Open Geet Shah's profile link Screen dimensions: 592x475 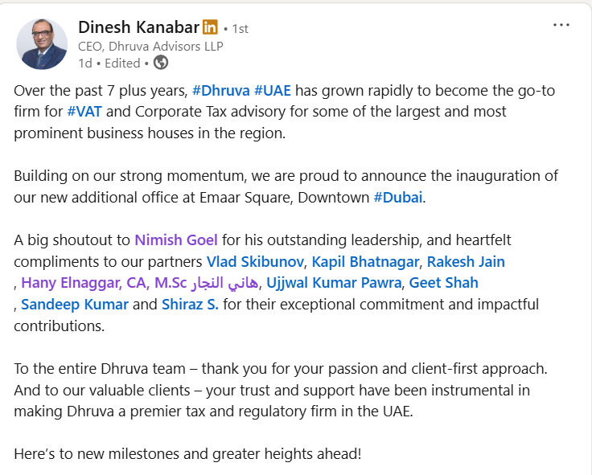coord(444,282)
